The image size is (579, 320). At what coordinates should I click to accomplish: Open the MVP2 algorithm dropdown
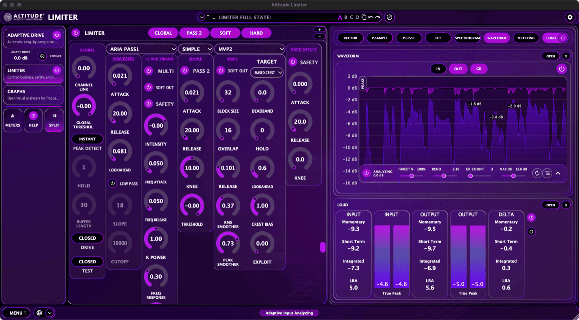249,49
